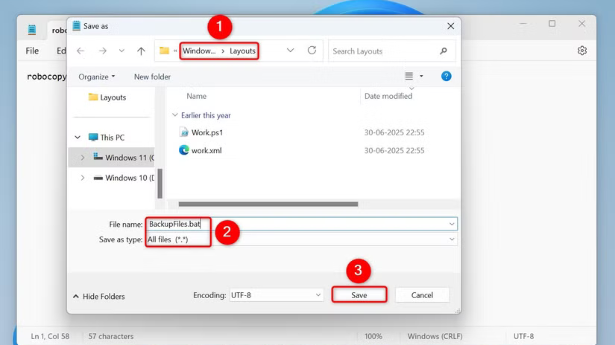
Task: Click the back navigation arrow
Action: (80, 50)
